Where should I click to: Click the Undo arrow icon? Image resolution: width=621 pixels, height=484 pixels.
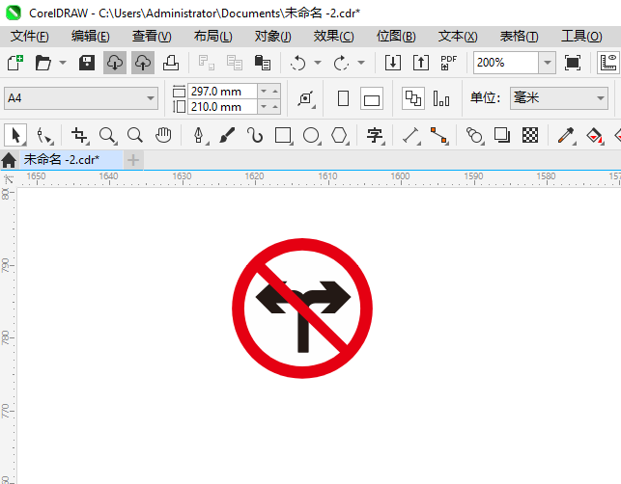[297, 63]
